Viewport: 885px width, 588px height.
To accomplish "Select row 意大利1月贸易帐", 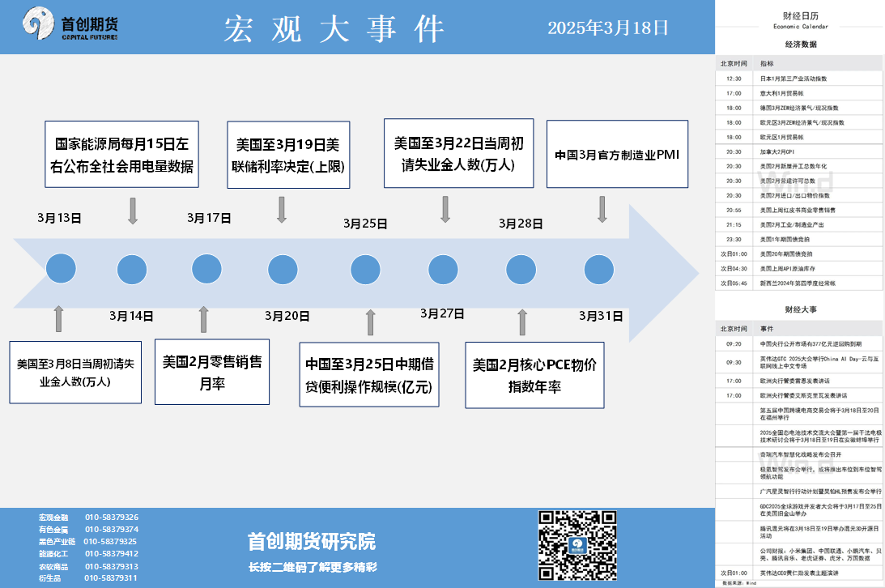I will point(799,94).
